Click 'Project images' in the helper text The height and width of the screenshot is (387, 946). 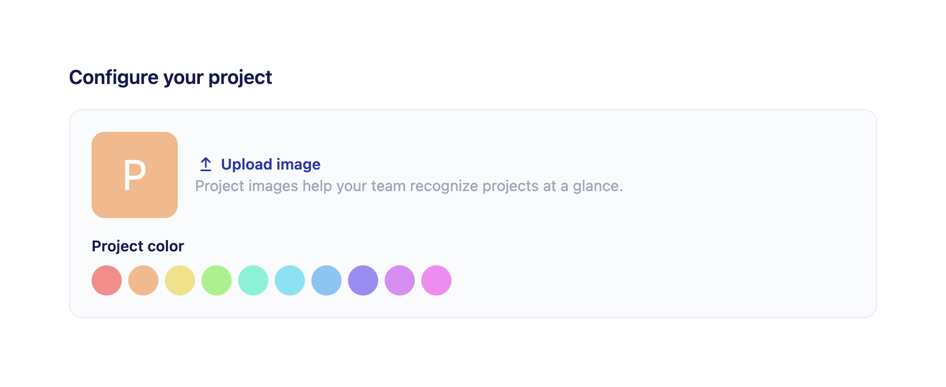coord(246,186)
